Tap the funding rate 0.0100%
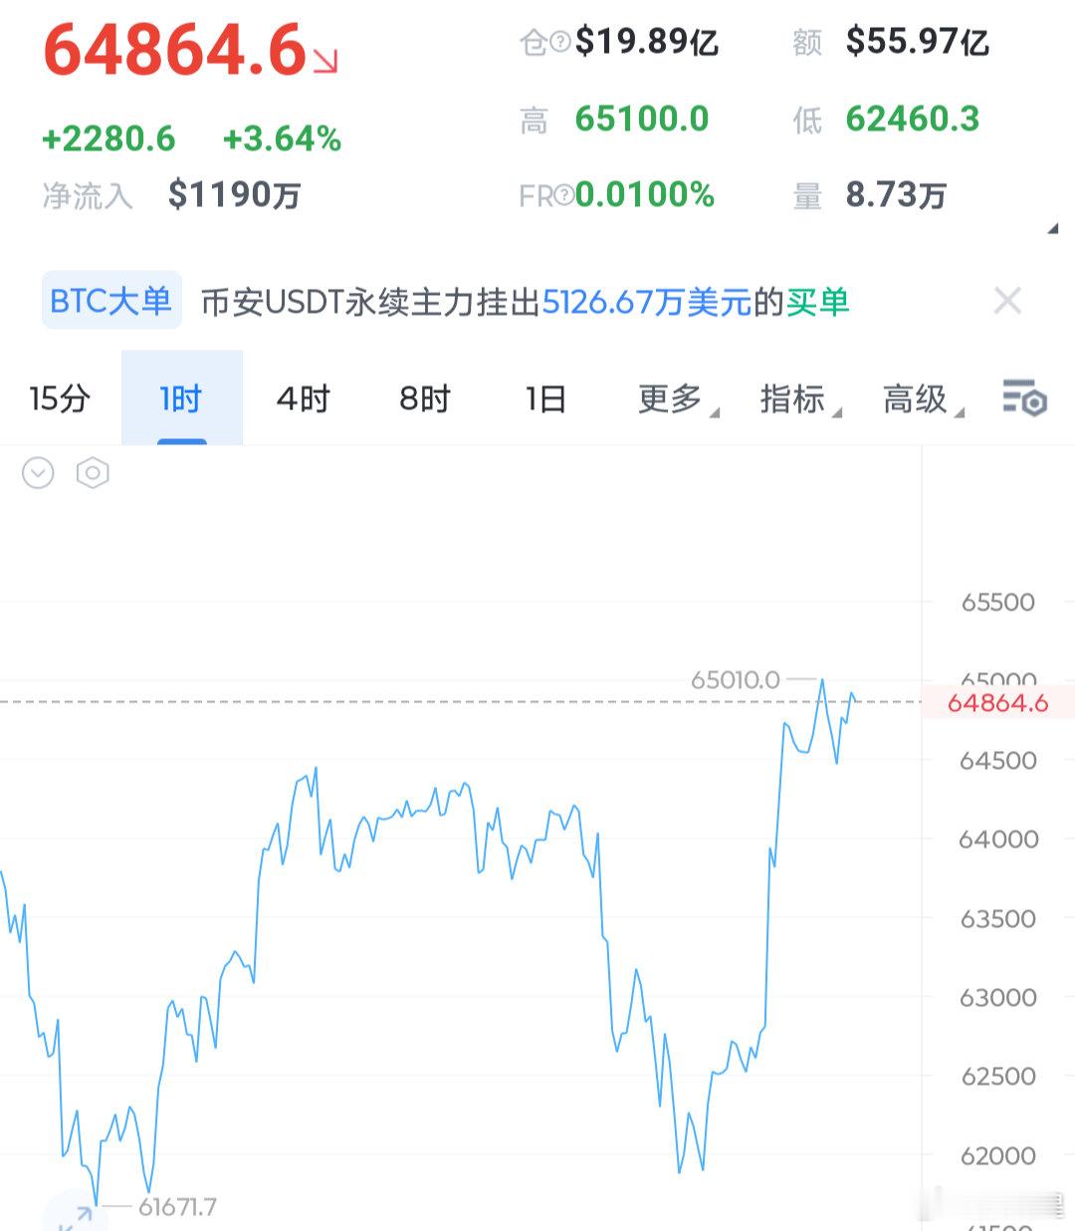1075x1231 pixels. 645,194
